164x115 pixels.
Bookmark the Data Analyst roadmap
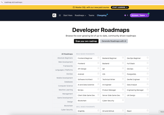click(148, 84)
